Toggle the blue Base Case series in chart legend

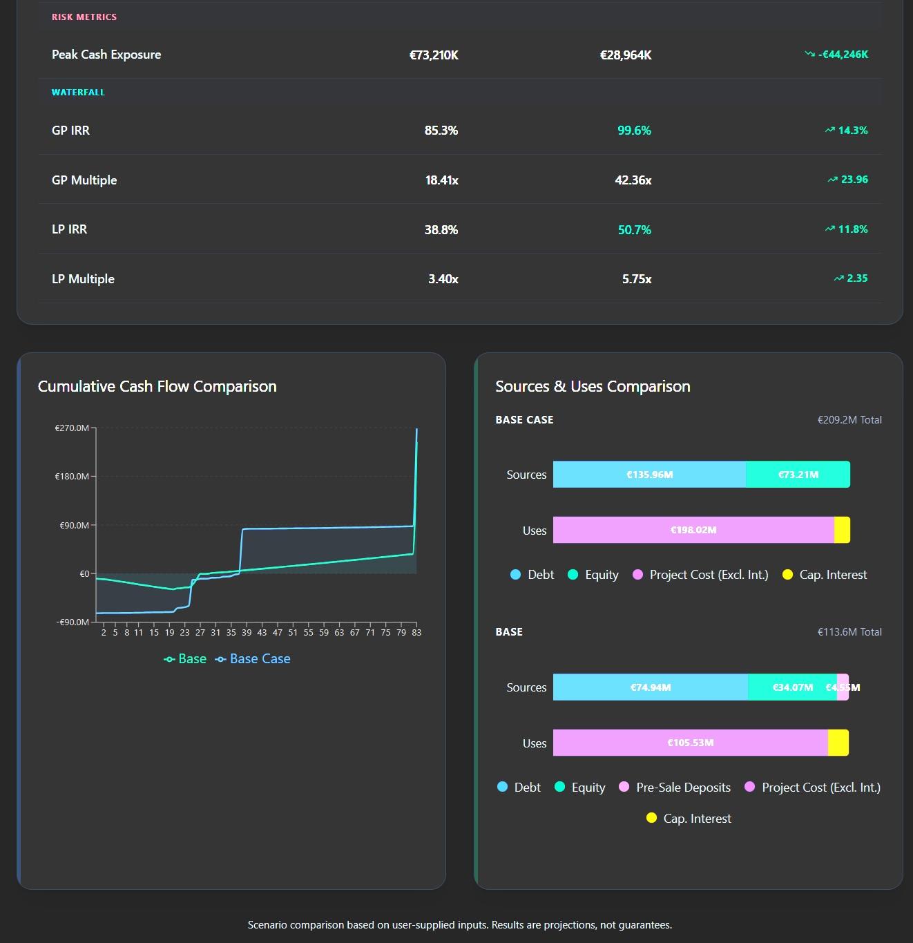click(x=253, y=659)
